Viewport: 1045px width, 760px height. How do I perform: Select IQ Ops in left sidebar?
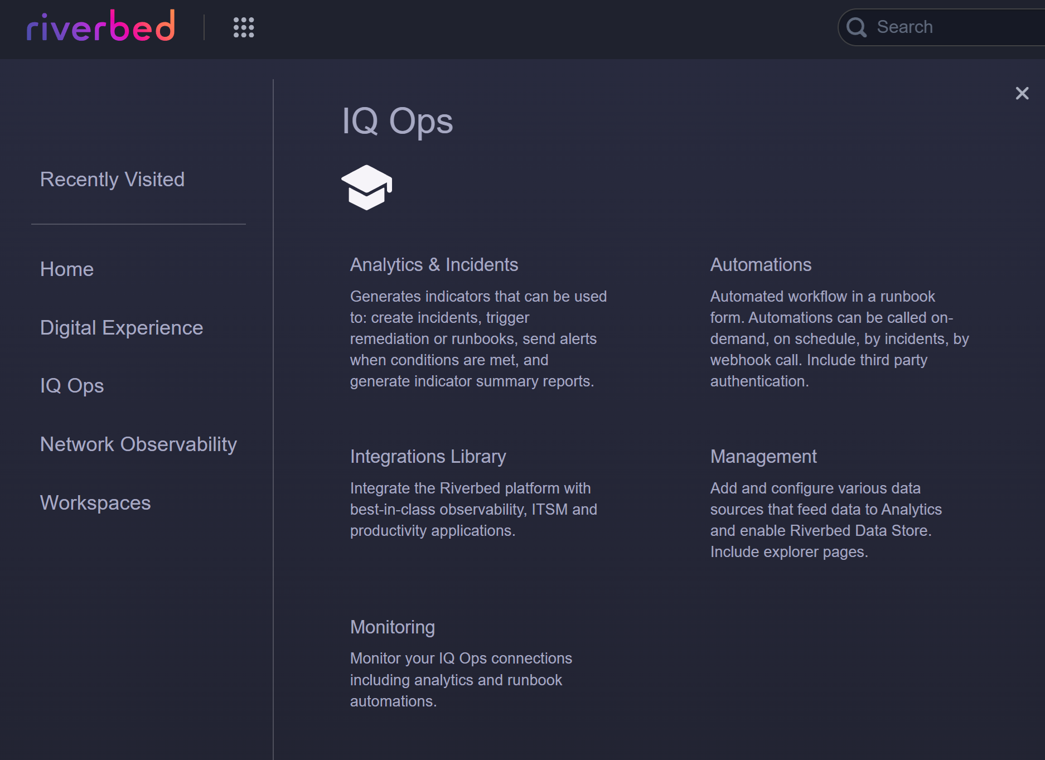(x=72, y=386)
